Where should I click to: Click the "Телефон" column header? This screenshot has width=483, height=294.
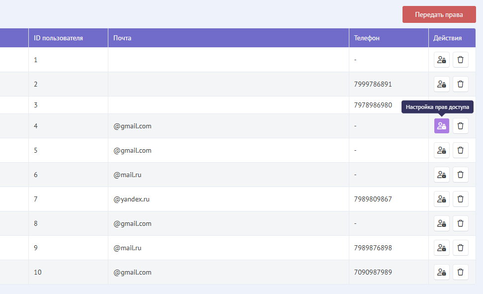pos(367,38)
